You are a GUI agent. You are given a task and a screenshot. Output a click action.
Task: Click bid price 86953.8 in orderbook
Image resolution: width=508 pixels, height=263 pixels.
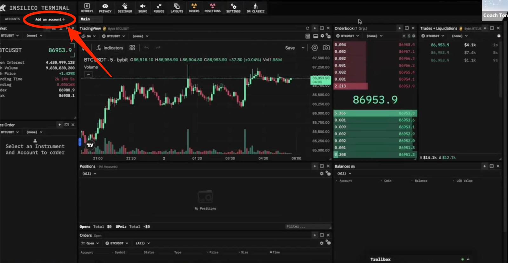407,113
